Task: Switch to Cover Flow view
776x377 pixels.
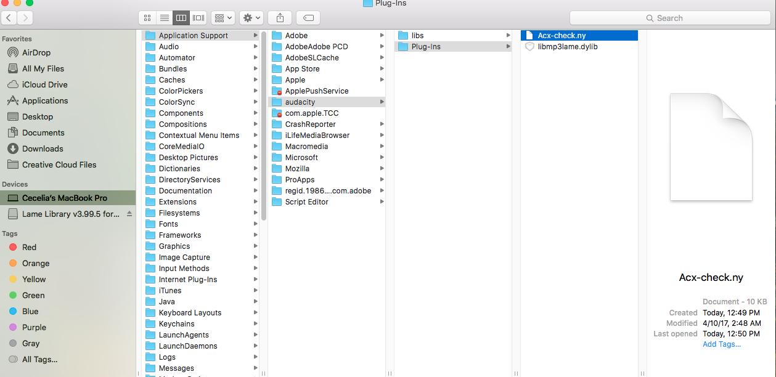Action: [198, 18]
